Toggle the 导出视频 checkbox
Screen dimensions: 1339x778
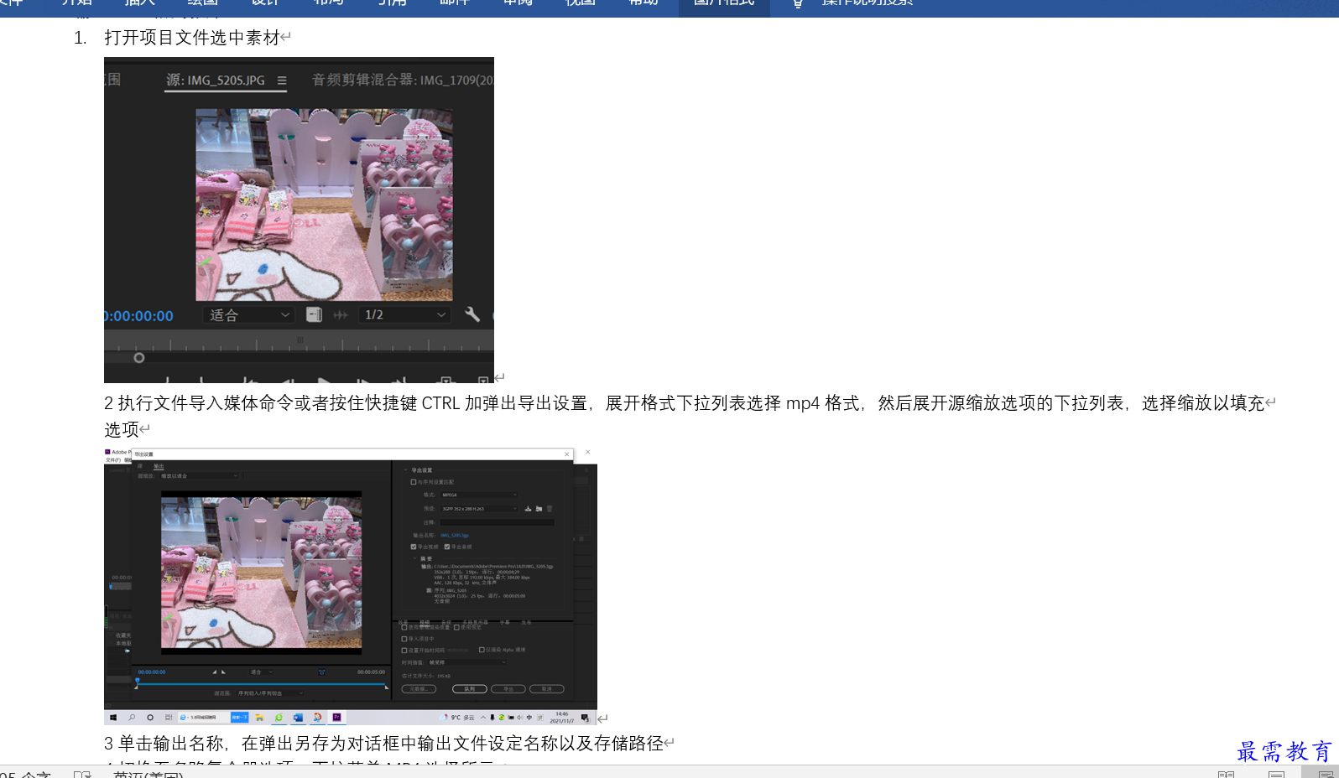pos(414,547)
